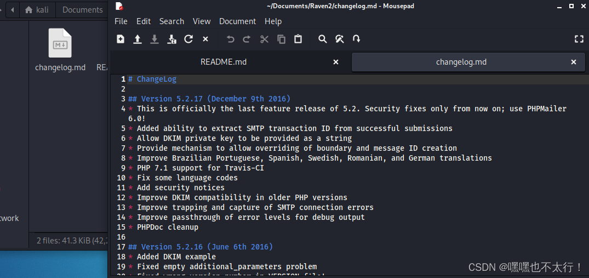Toggle fullscreen with the fullscreen icon
This screenshot has width=589, height=278.
coord(579,39)
